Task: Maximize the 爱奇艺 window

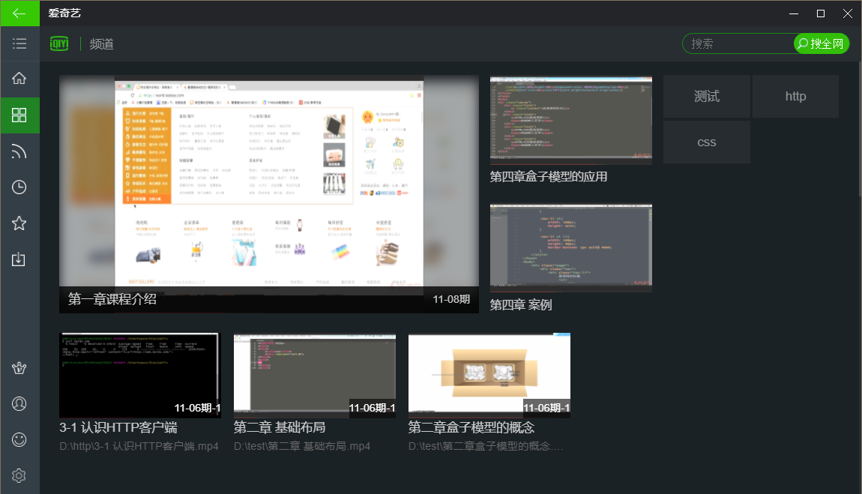Action: (821, 13)
